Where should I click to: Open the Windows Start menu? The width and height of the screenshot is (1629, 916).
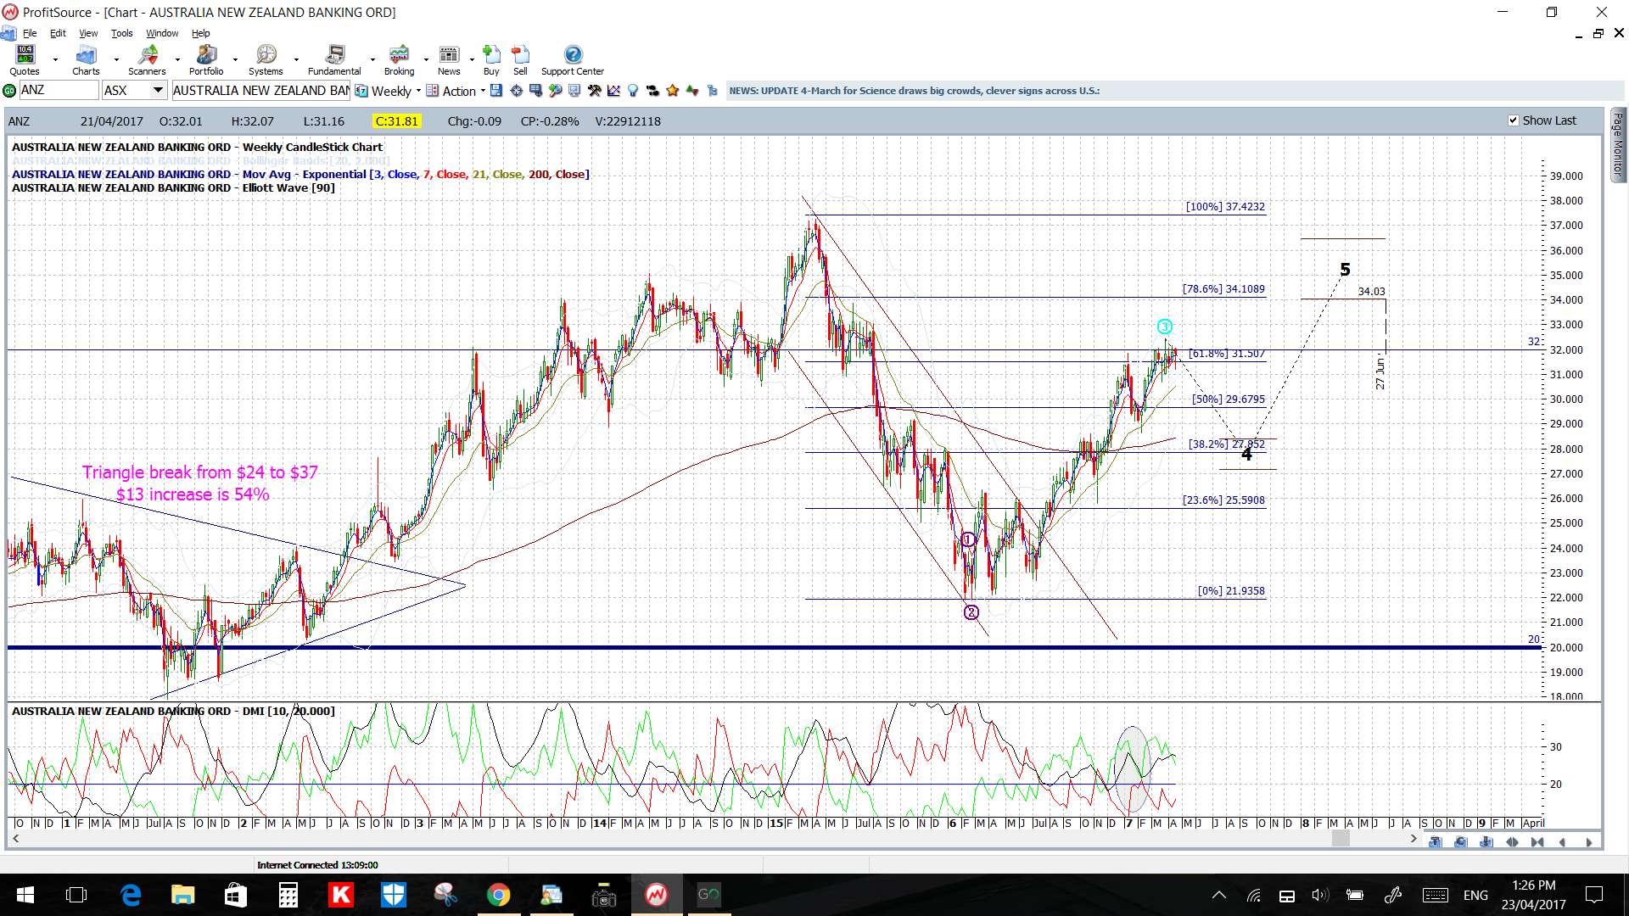click(x=25, y=895)
